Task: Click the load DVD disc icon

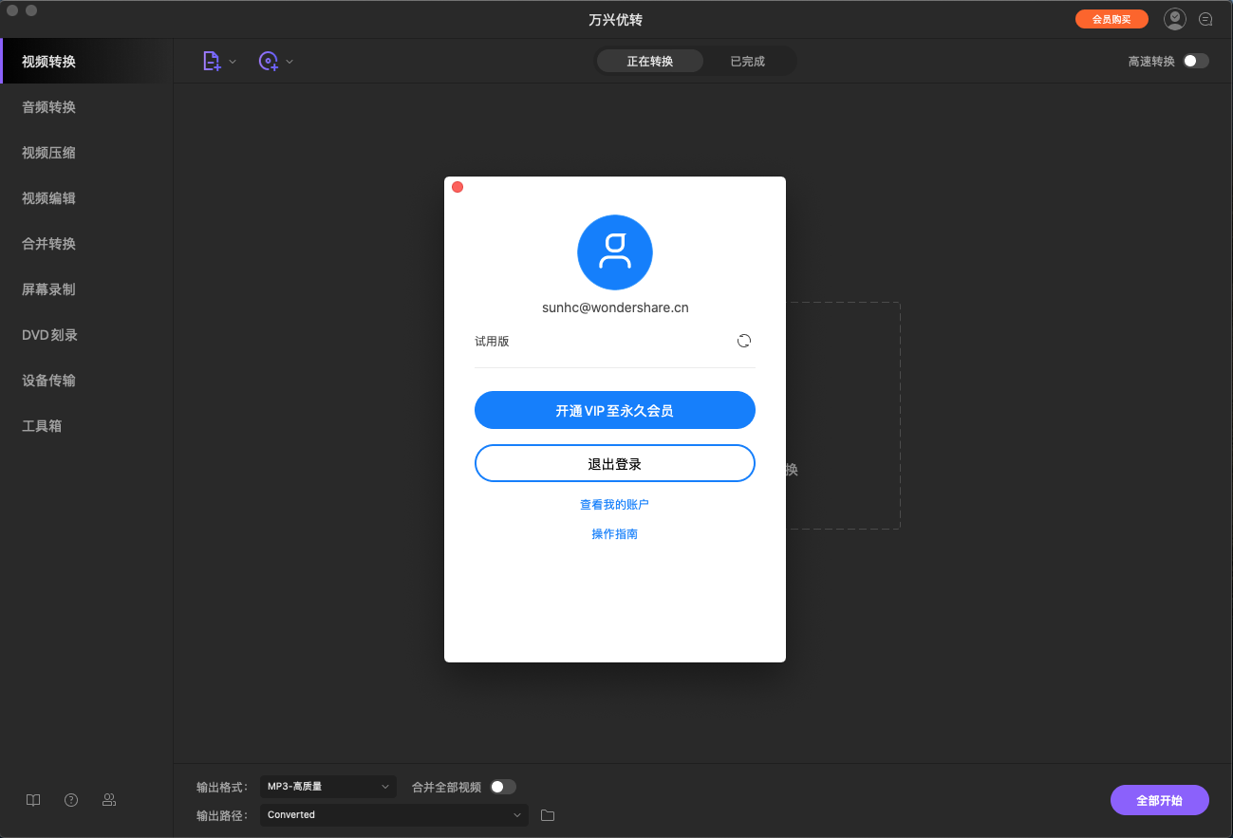Action: pos(270,60)
